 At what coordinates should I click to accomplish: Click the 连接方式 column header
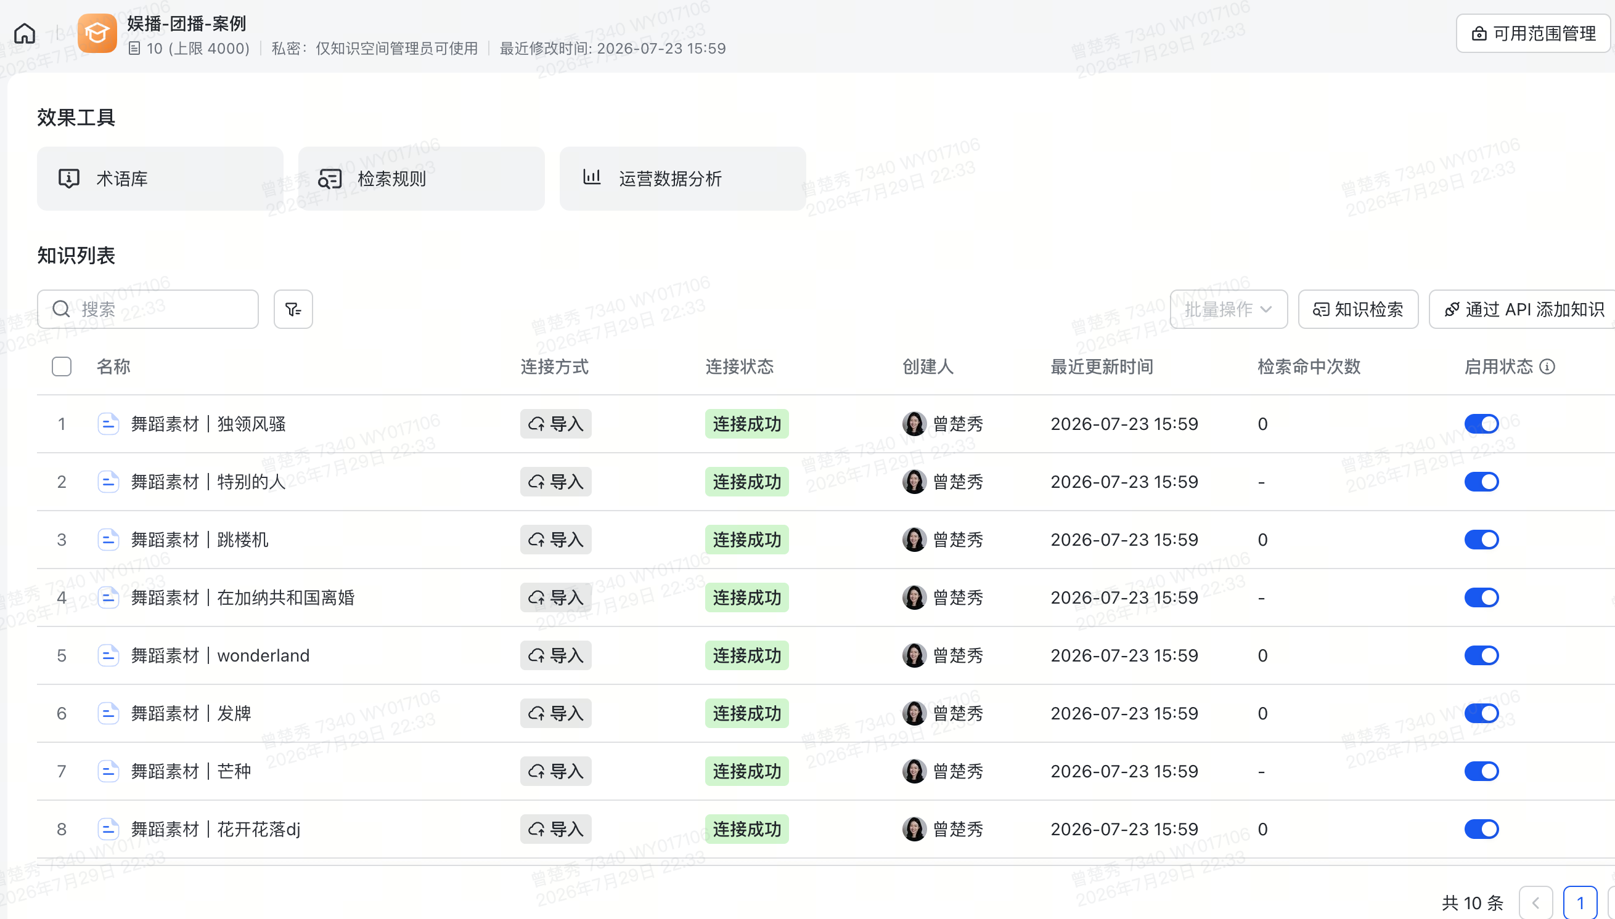[555, 366]
